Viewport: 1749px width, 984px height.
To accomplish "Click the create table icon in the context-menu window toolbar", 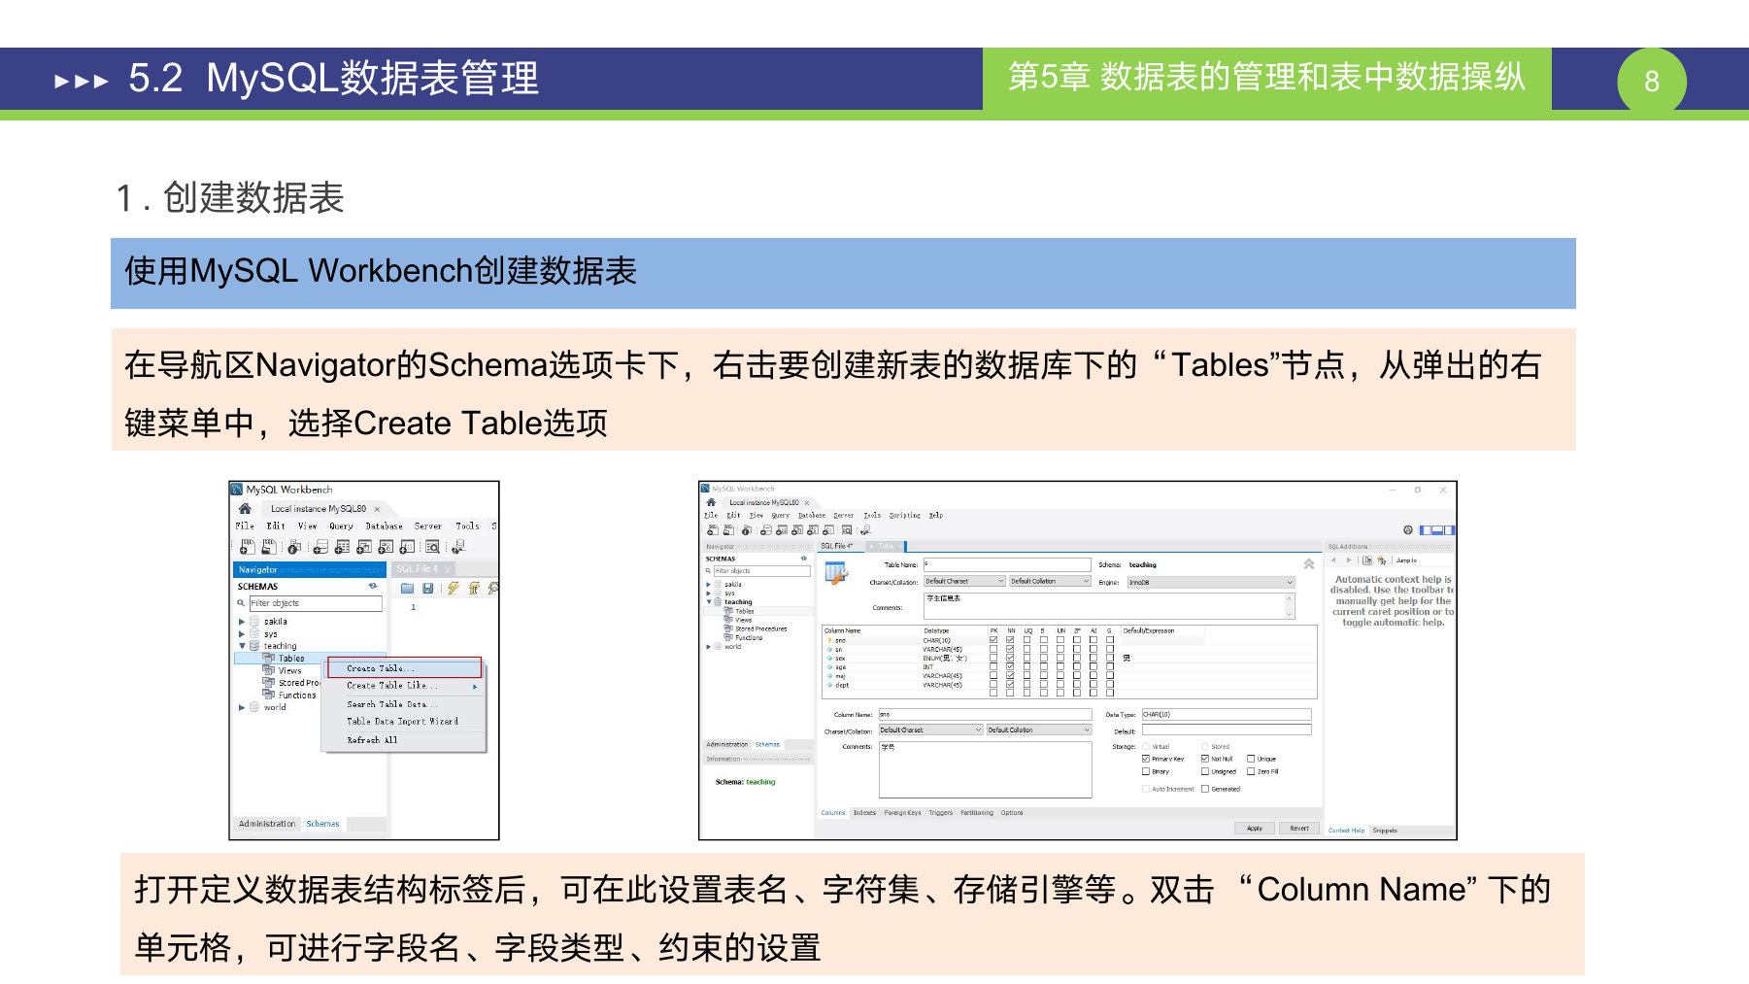I will 342,547.
